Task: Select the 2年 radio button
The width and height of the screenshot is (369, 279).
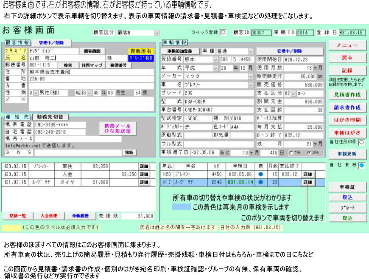Action: pyautogui.click(x=309, y=153)
